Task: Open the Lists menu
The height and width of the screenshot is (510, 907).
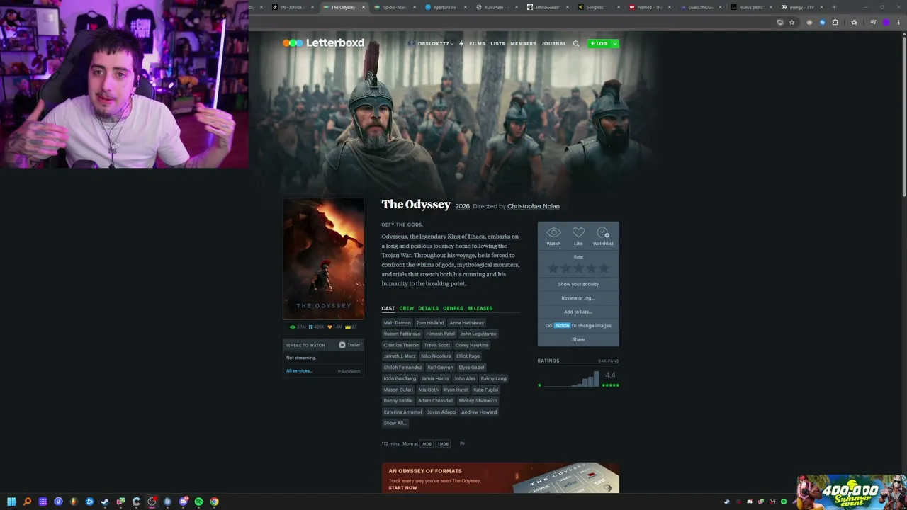Action: click(x=497, y=44)
